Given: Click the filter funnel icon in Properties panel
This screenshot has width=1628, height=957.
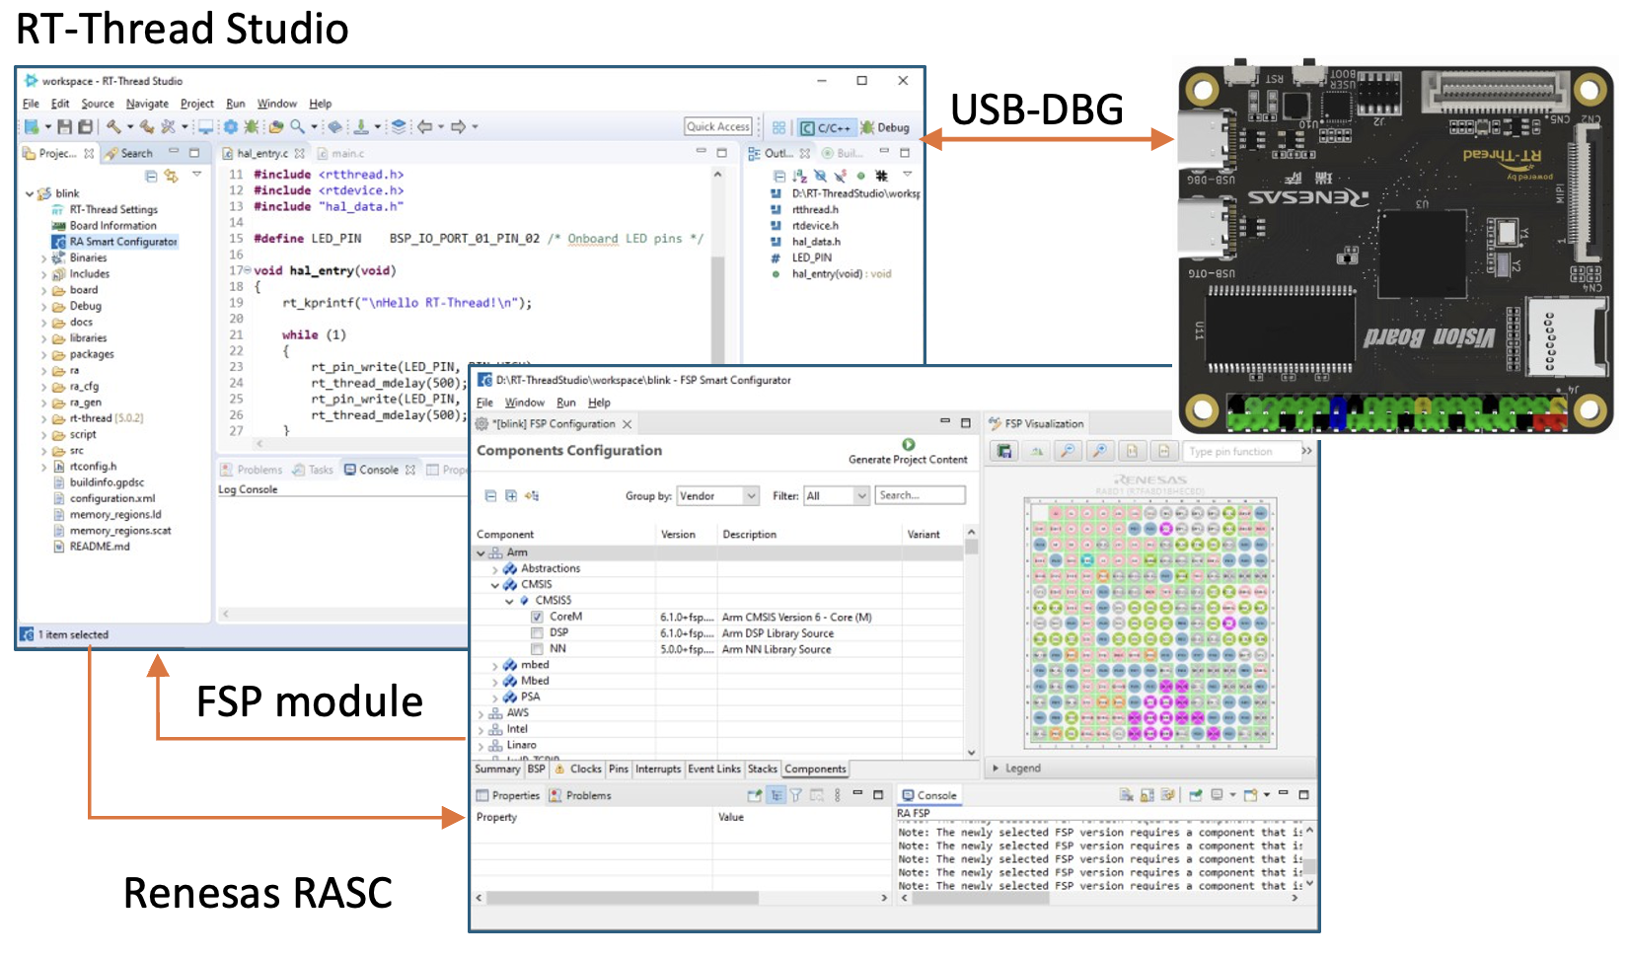Looking at the screenshot, I should 795,795.
